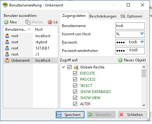Select the root user with host skybird
The width and height of the screenshot is (152, 124).
click(30, 42)
